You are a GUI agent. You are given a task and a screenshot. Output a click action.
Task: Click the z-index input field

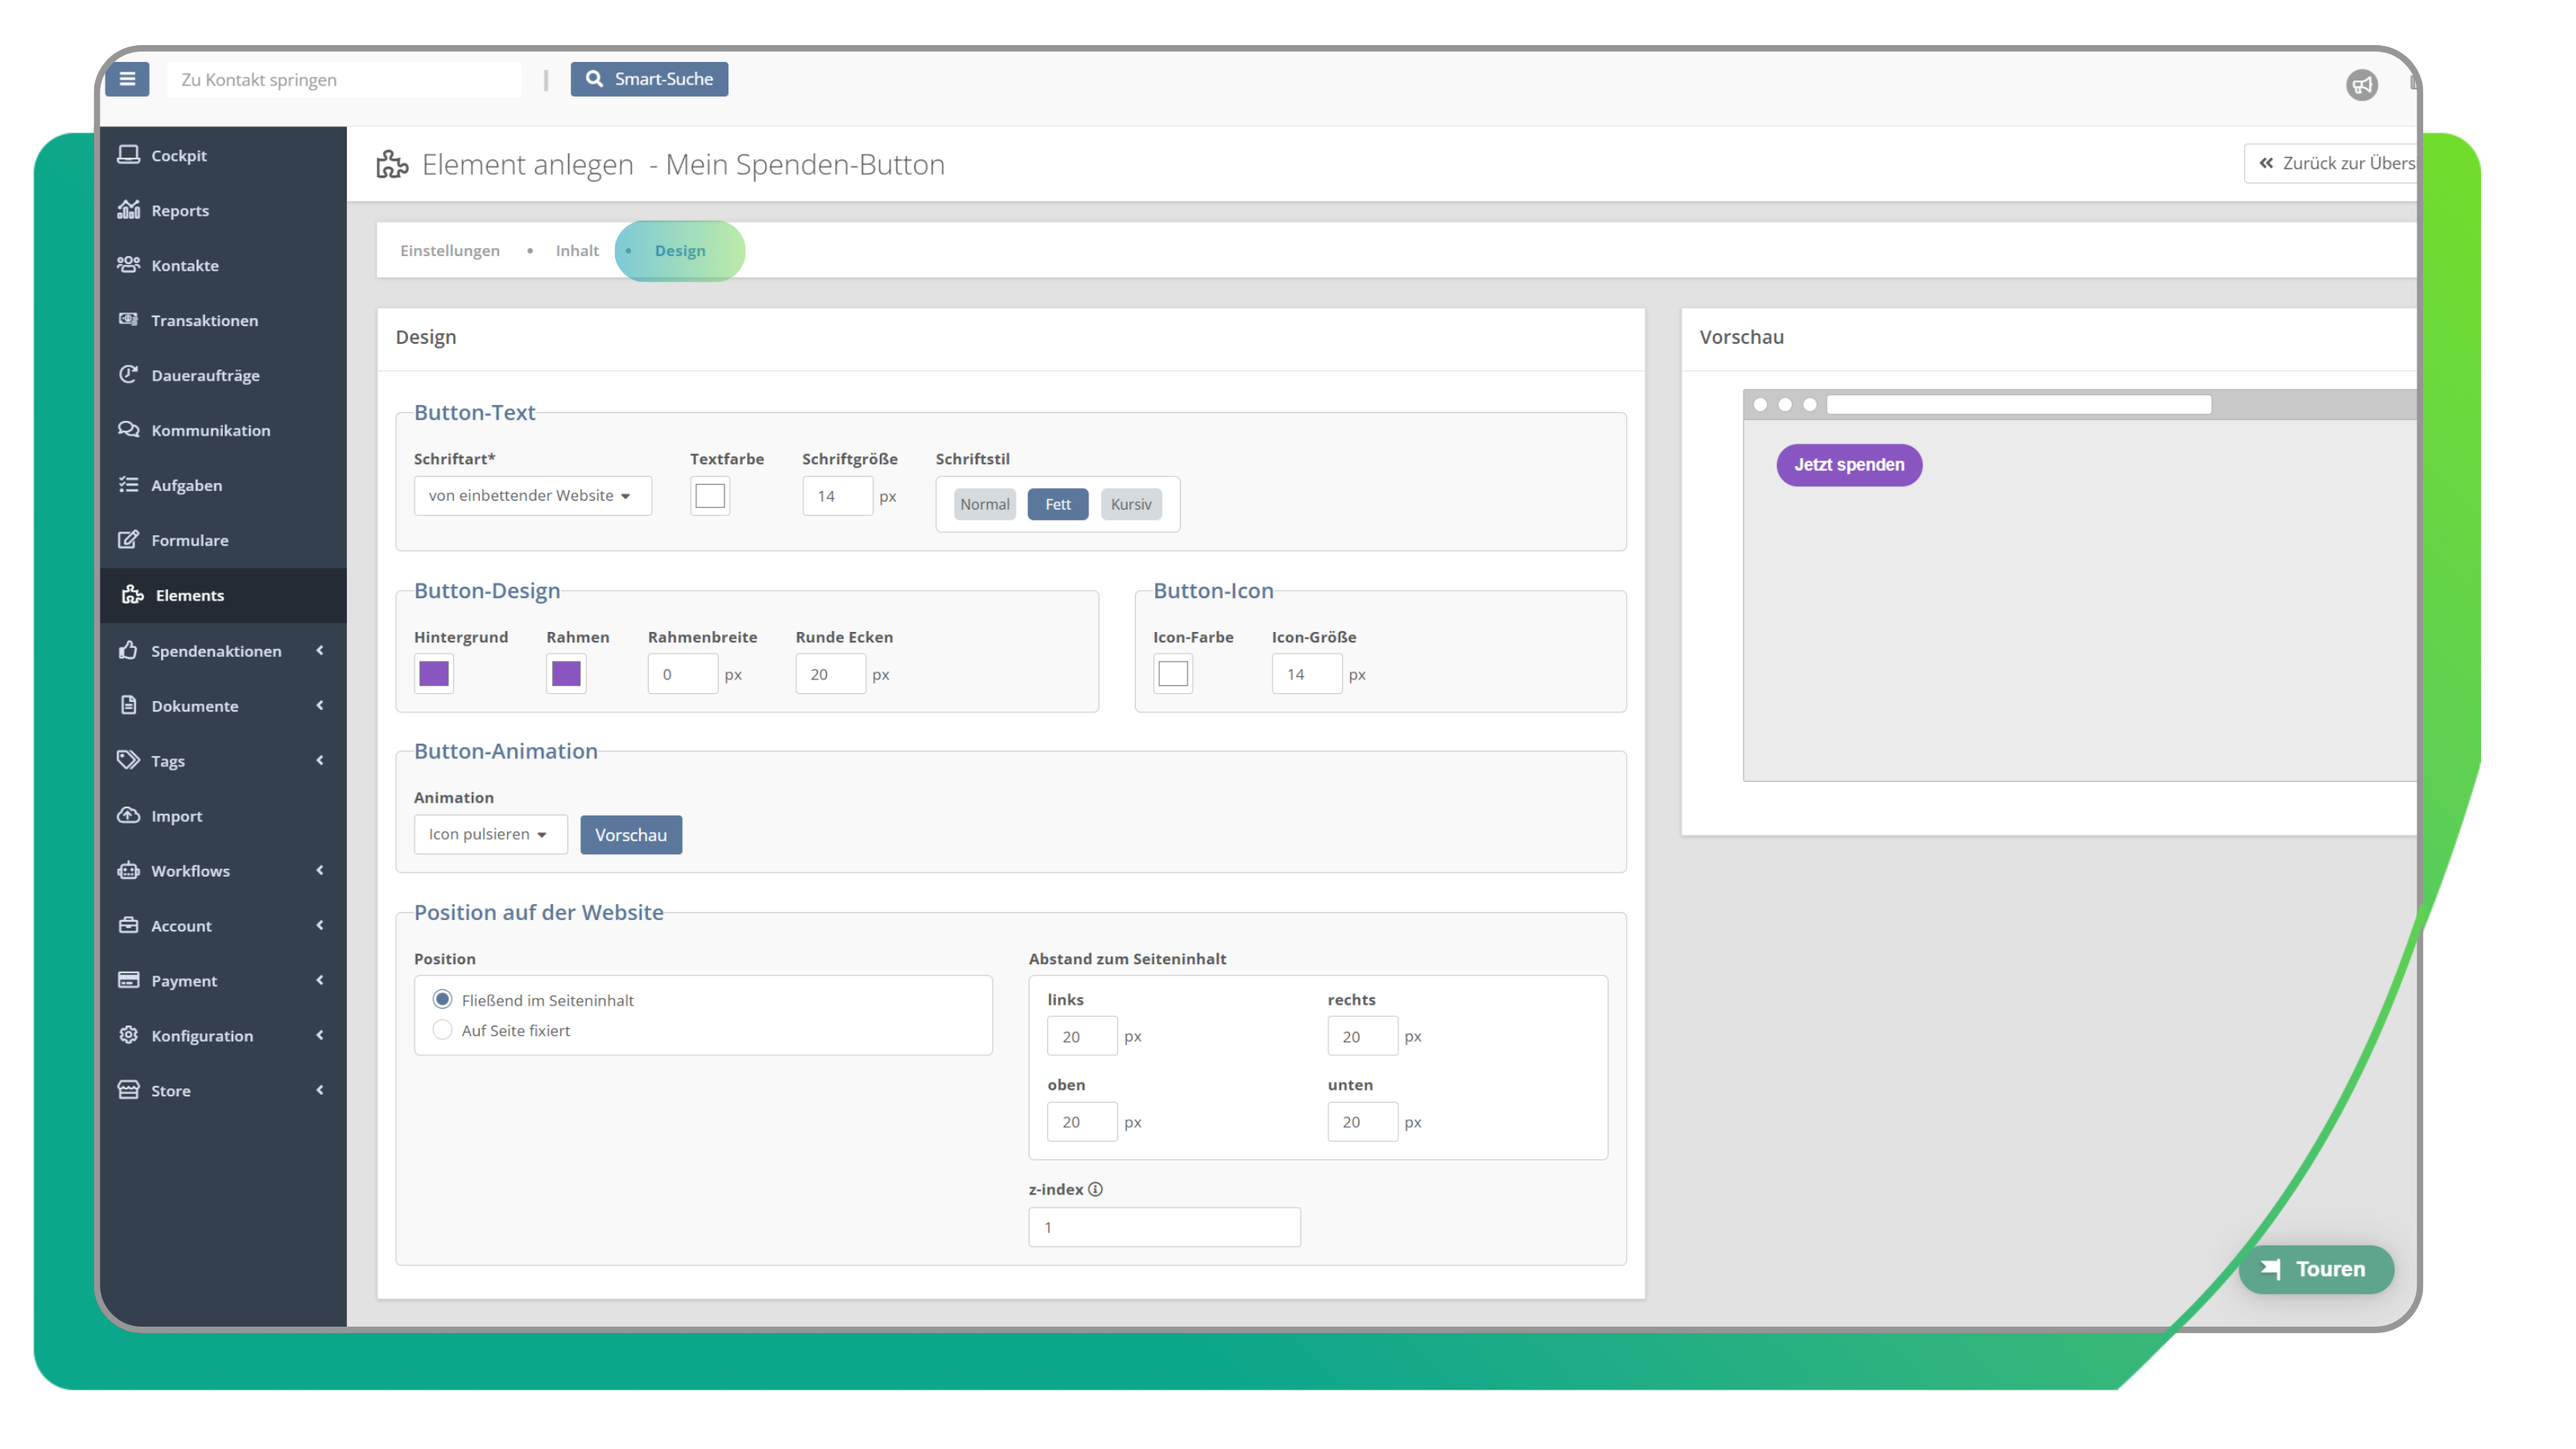pos(1163,1226)
